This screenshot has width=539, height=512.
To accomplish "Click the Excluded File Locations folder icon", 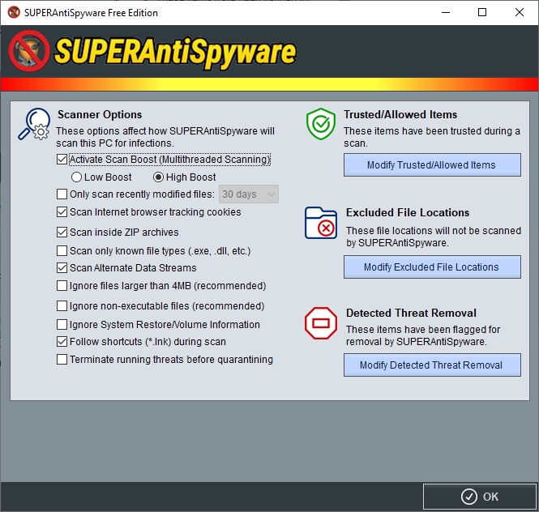I will click(321, 223).
